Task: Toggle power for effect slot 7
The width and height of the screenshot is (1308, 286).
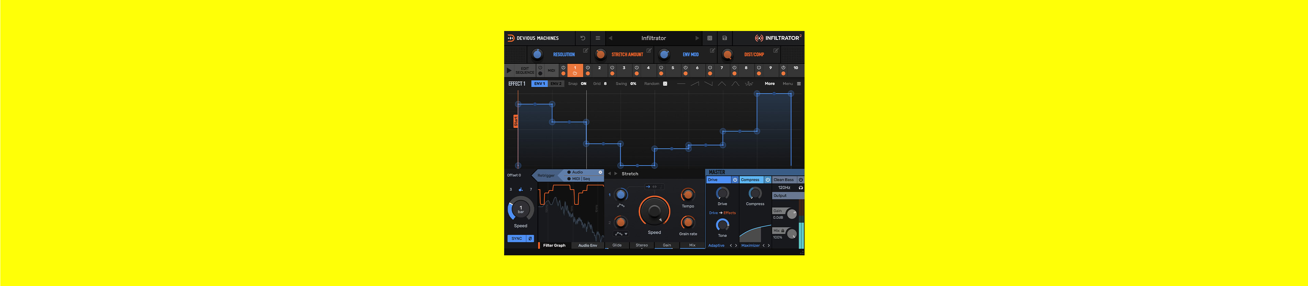Action: (x=710, y=67)
